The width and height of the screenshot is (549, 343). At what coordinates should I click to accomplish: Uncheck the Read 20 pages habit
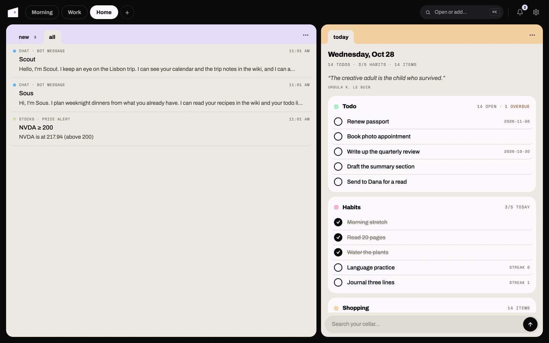tap(338, 237)
